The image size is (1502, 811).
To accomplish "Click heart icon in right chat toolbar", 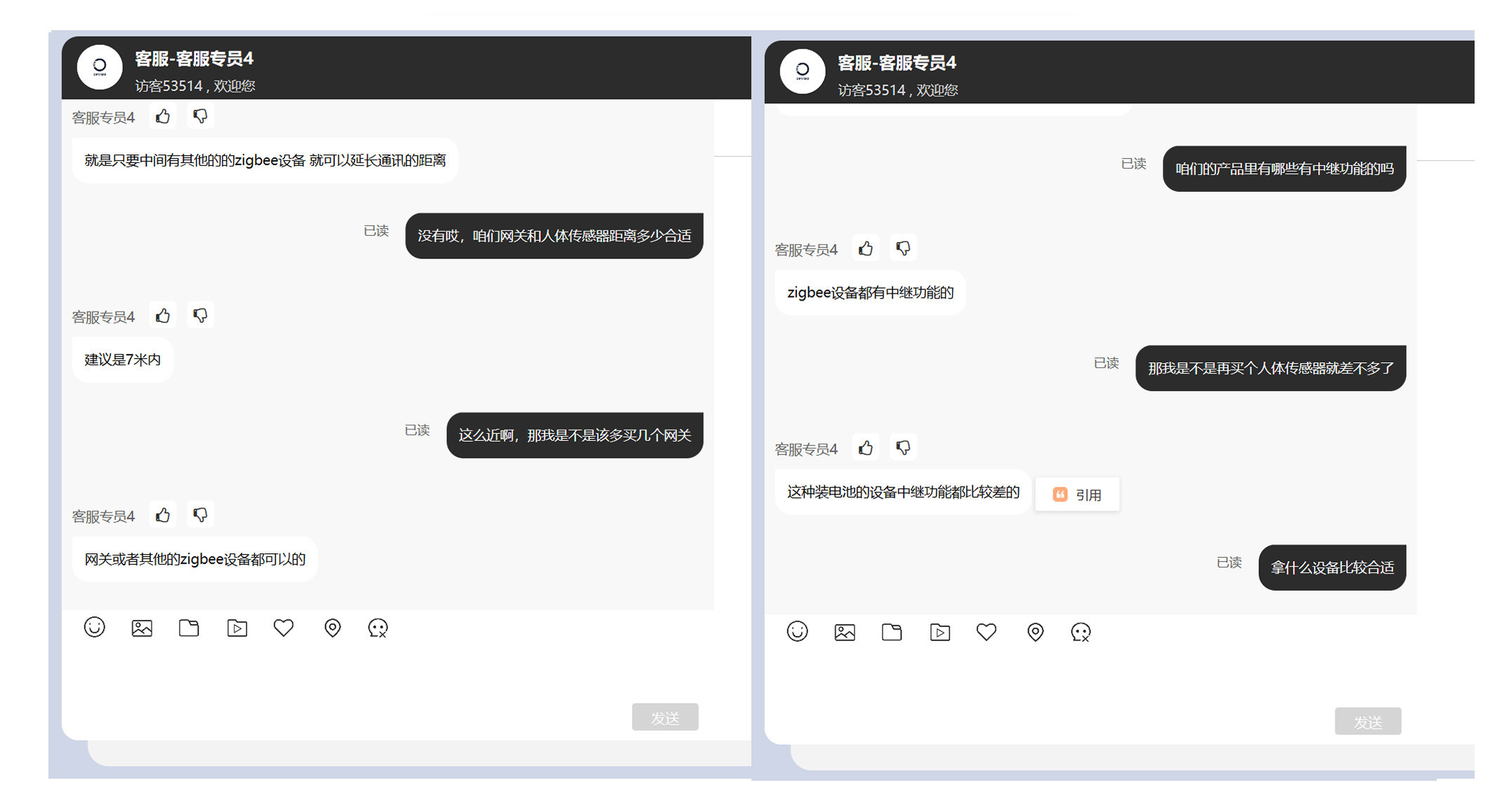I will [x=987, y=632].
